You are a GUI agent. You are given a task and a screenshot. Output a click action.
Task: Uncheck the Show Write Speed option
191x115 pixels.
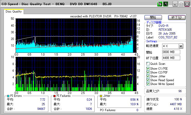148,84
